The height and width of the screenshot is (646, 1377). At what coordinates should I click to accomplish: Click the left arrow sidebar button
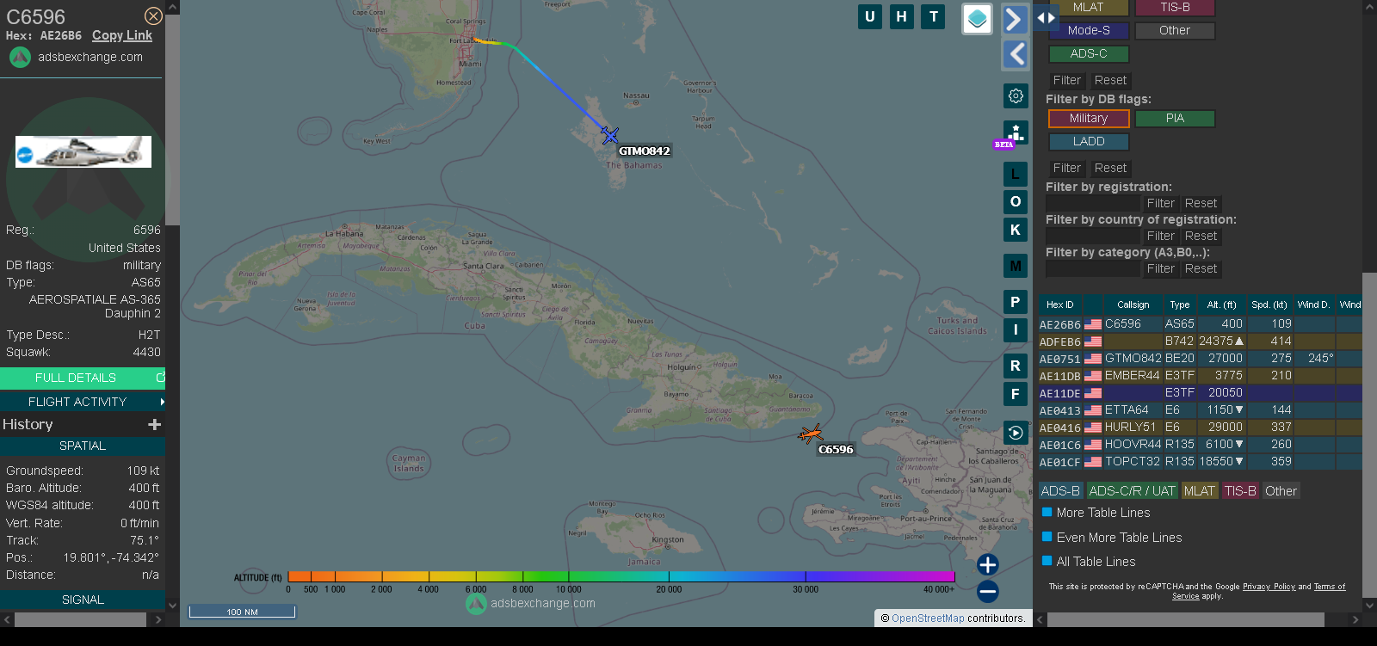(1016, 54)
